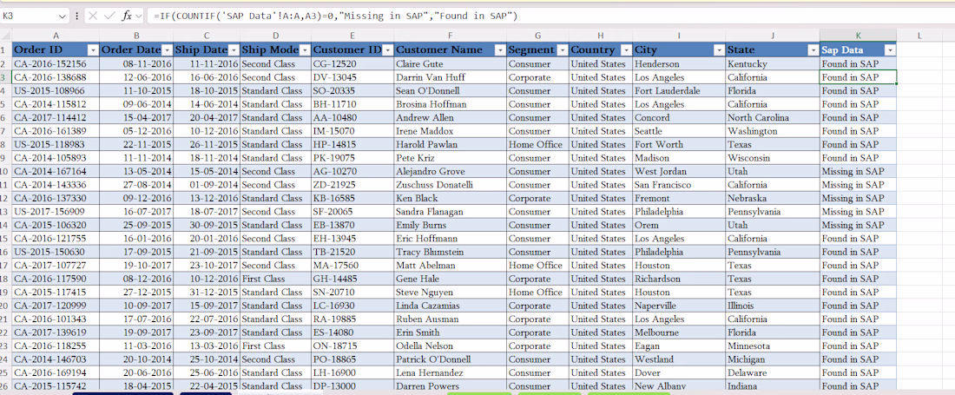Select ship date 22-07-2016 cell
Screen dimensions: 955x395
click(x=207, y=319)
